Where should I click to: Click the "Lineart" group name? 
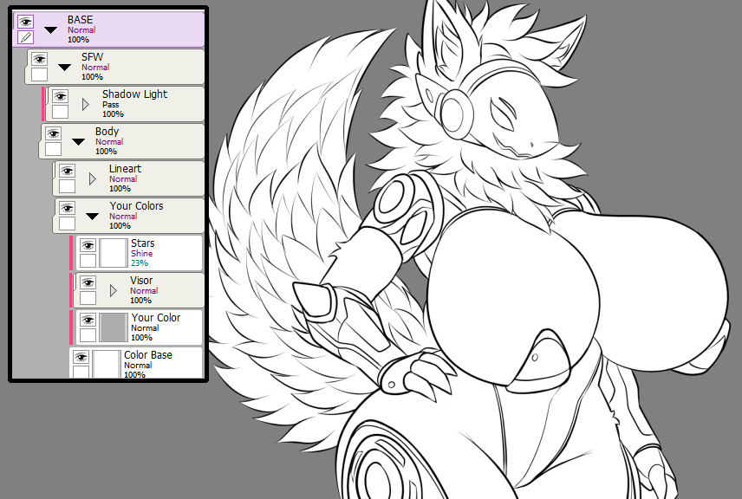point(125,169)
